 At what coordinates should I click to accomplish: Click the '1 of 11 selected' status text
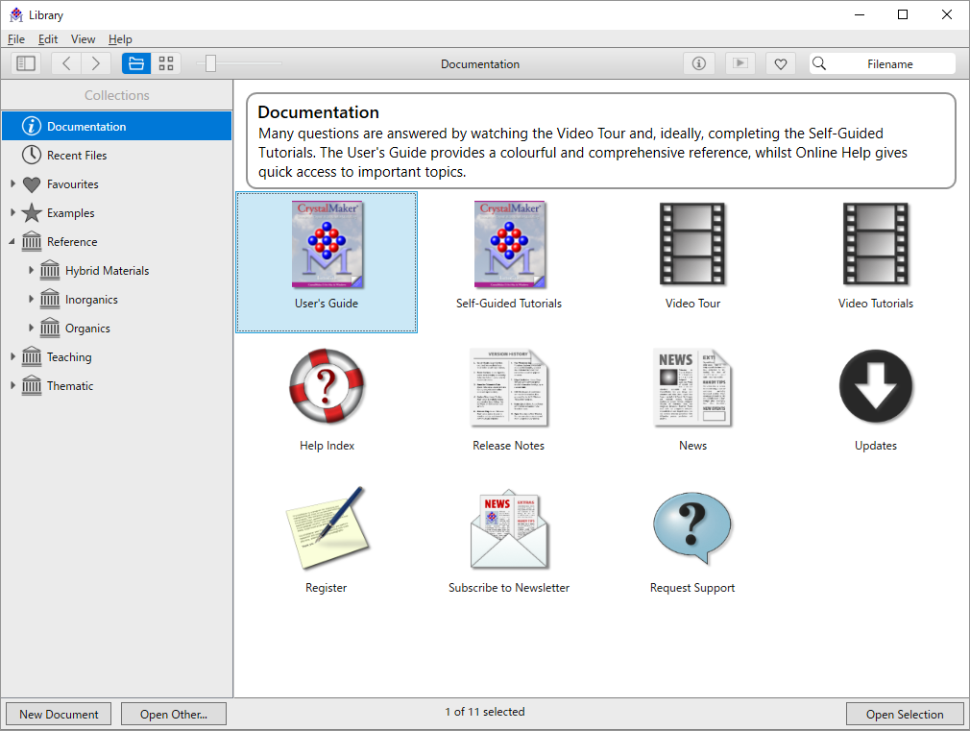(x=485, y=712)
